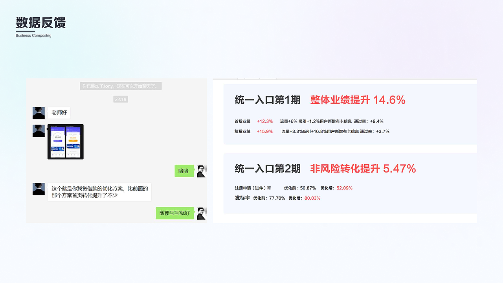Expand the 统一入口第1期 results card
Viewport: 503px width, 283px height.
coord(350,114)
